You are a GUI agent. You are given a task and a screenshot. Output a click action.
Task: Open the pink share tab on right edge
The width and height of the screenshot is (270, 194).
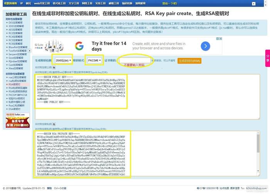268,58
